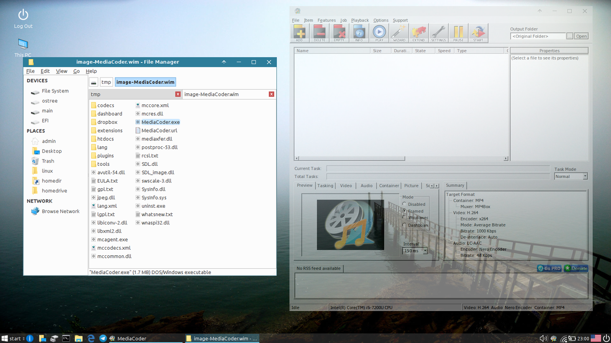611x343 pixels.
Task: Click the ADD button in MediaCoder toolbar
Action: click(x=300, y=33)
